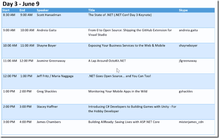
Task: Click speaker name Stacey Haffner
Action: pos(47,107)
